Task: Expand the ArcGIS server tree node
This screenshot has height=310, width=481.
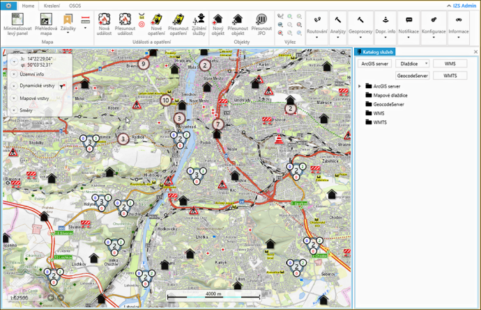Action: coord(360,86)
